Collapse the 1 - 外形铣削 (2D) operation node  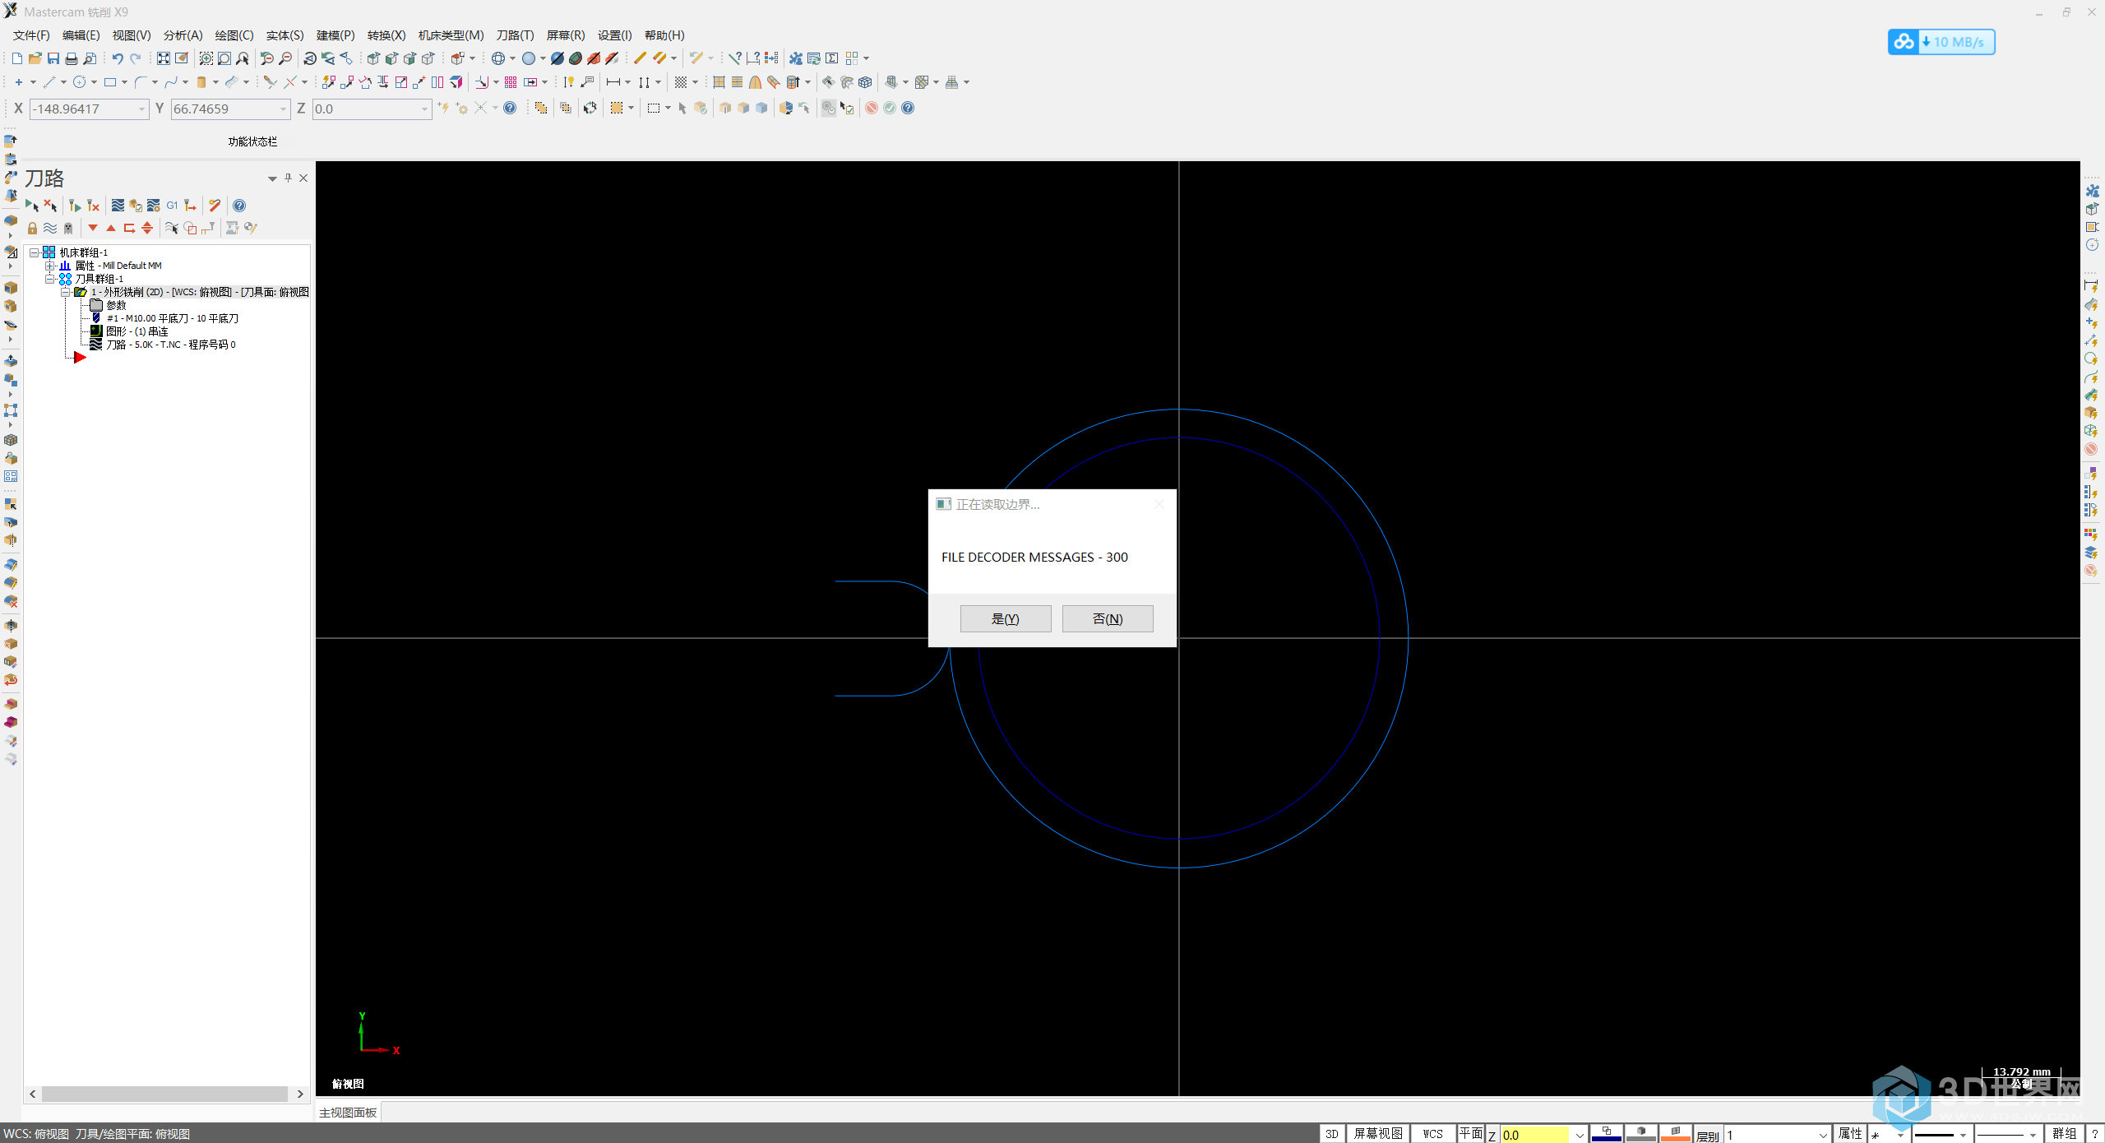(x=66, y=292)
